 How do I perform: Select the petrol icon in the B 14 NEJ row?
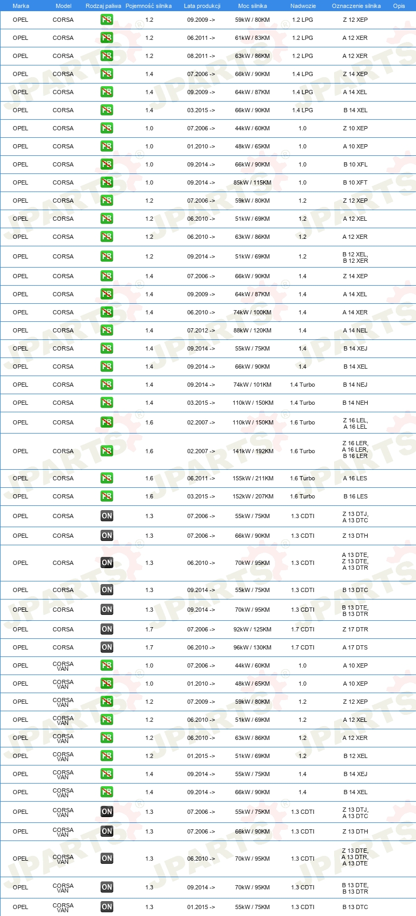point(106,385)
